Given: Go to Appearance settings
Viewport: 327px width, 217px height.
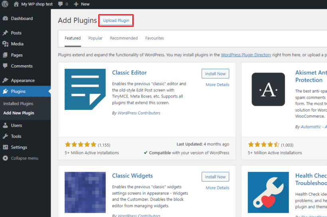Looking at the screenshot, I should (x=23, y=80).
